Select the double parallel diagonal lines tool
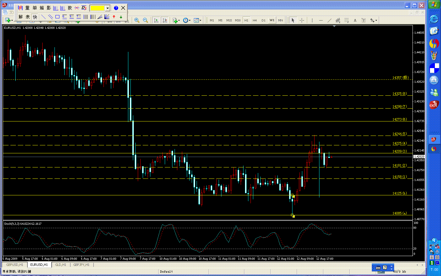This screenshot has height=276, width=441. coord(50,17)
